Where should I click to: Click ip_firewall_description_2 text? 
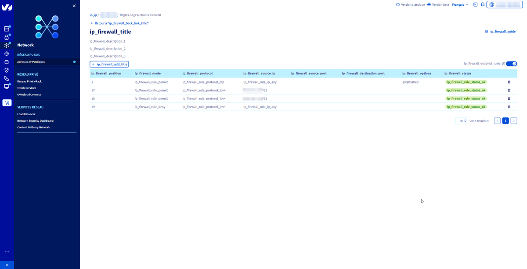tap(108, 49)
